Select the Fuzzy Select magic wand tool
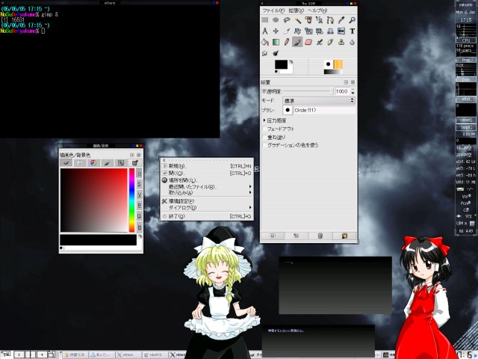The image size is (478, 359). (297, 20)
